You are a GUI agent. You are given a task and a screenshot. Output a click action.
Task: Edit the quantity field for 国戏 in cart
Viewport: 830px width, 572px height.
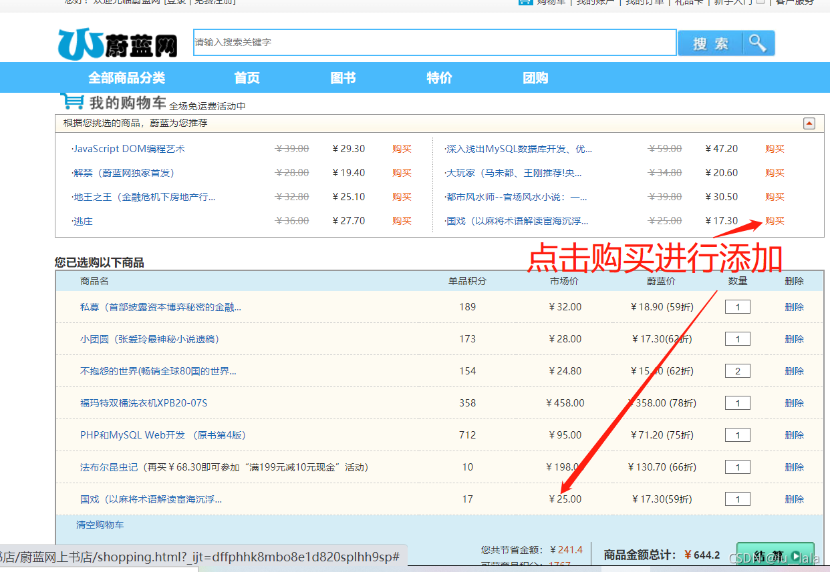coord(738,499)
